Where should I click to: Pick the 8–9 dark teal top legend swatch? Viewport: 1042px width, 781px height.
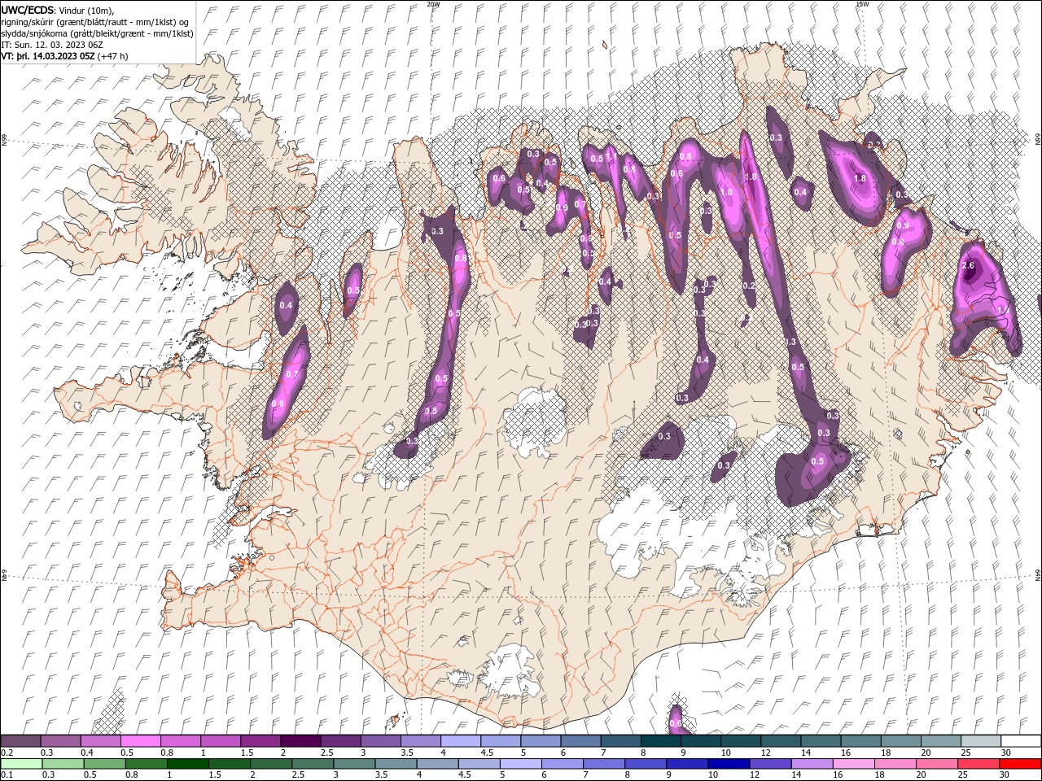click(660, 741)
